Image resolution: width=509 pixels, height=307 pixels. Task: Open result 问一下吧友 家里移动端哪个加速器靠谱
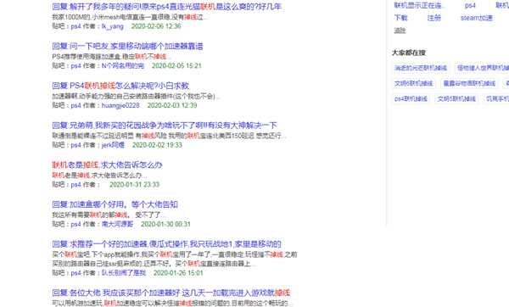click(127, 46)
